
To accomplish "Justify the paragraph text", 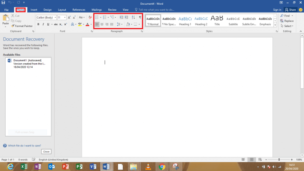I will (112, 25).
